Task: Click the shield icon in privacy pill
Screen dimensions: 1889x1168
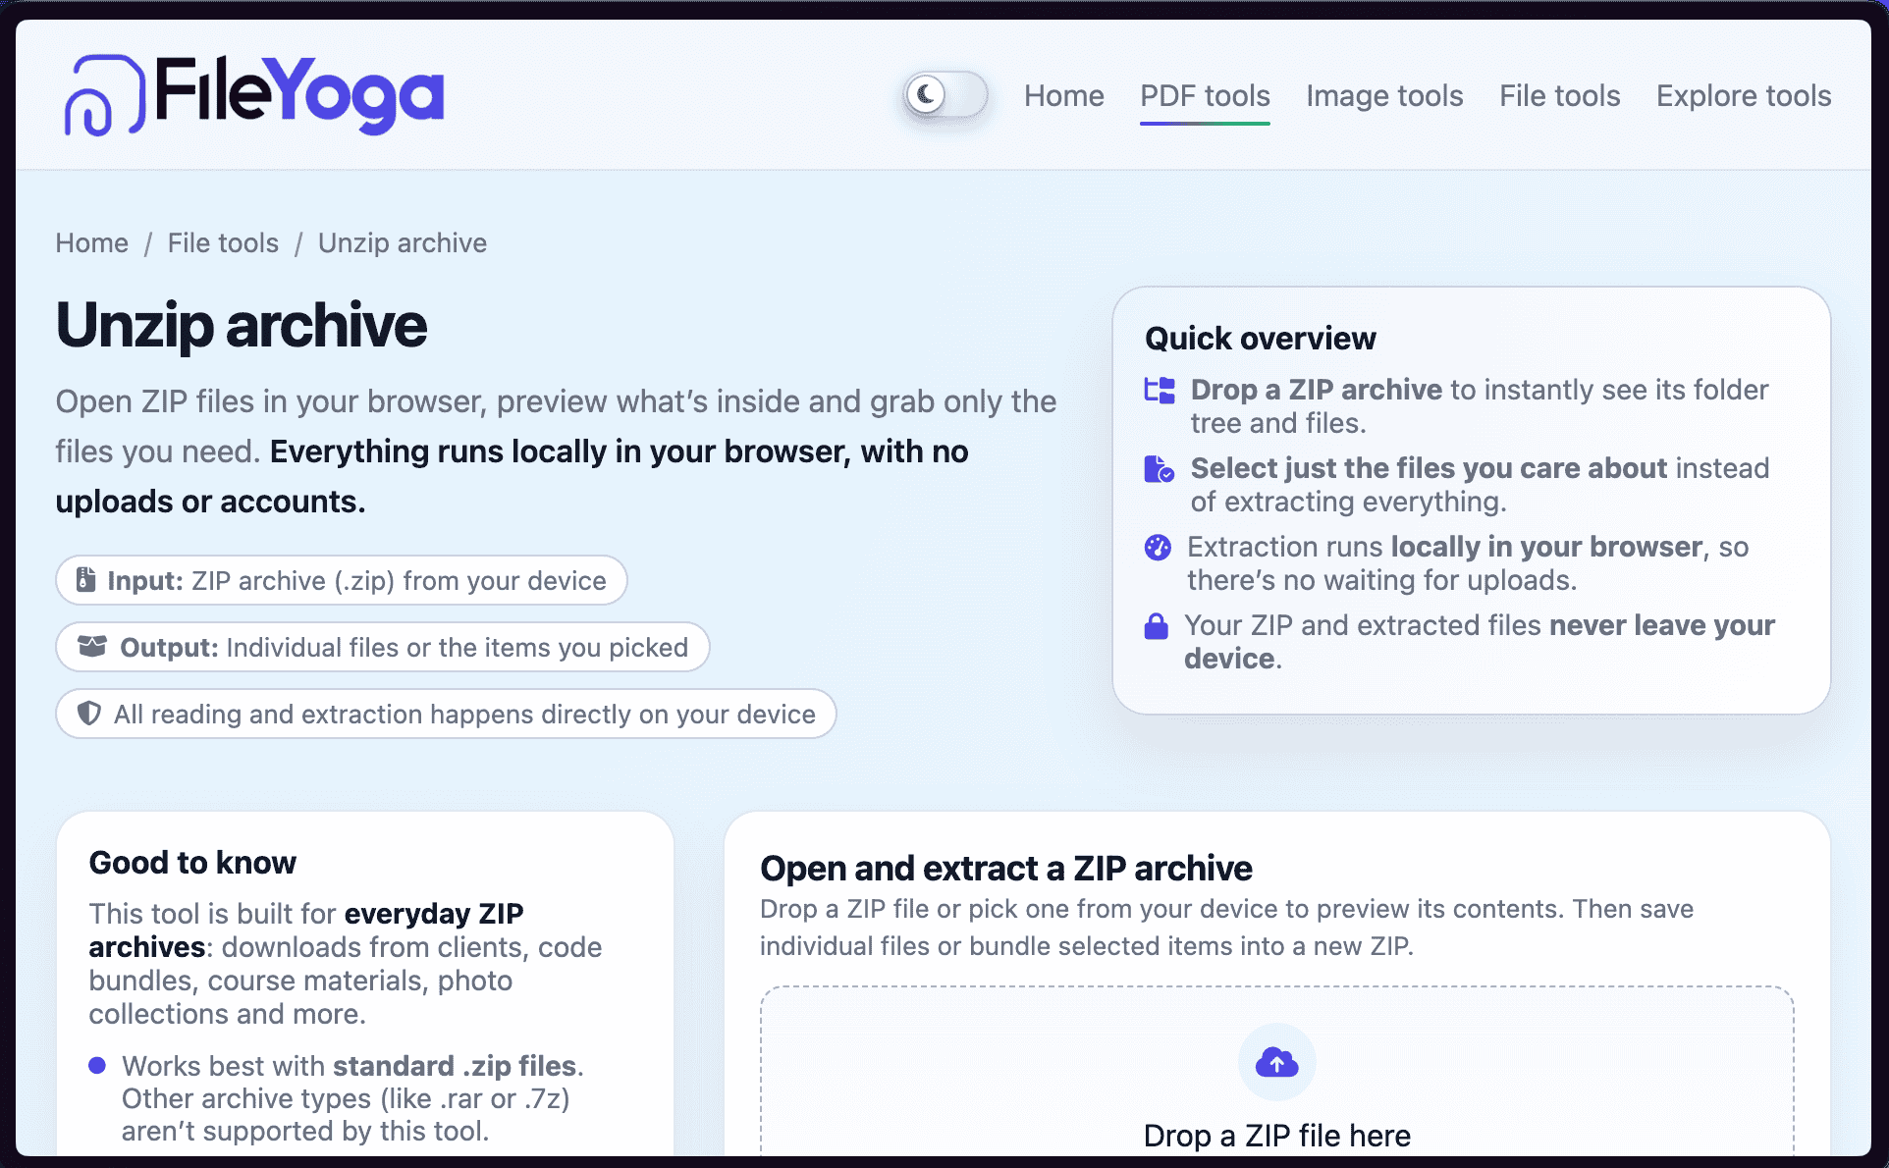Action: point(89,714)
